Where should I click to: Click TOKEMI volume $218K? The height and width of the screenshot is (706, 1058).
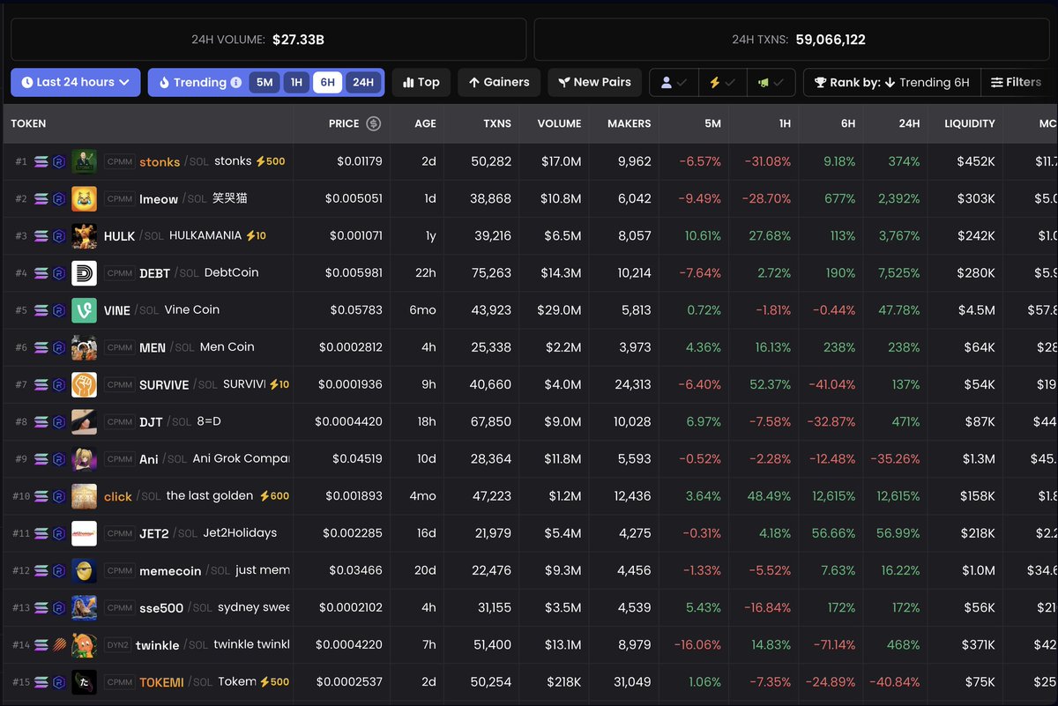[x=562, y=682]
